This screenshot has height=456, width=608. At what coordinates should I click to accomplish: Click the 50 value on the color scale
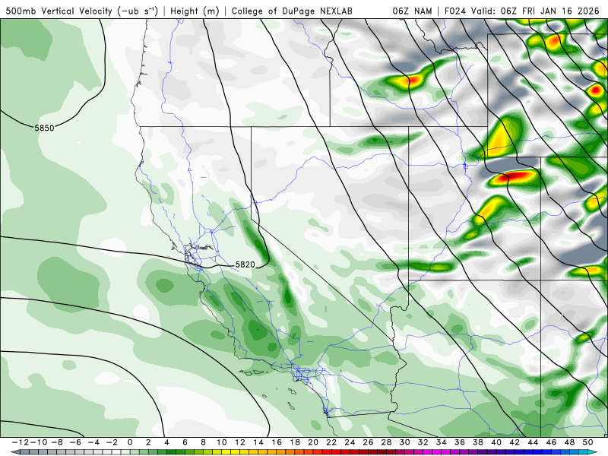click(x=587, y=442)
